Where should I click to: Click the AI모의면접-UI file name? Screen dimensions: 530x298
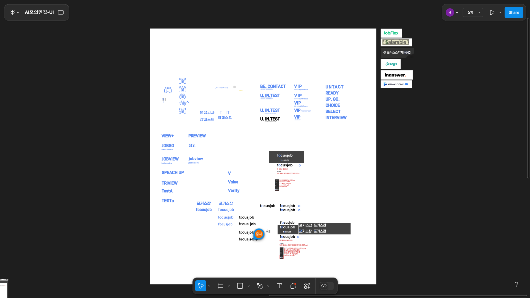click(x=39, y=12)
